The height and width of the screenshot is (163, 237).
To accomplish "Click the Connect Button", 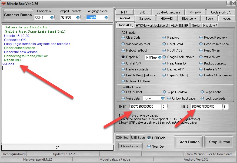I will (18, 15).
